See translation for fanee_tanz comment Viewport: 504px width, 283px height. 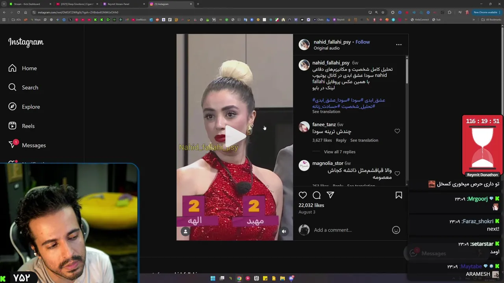click(364, 140)
